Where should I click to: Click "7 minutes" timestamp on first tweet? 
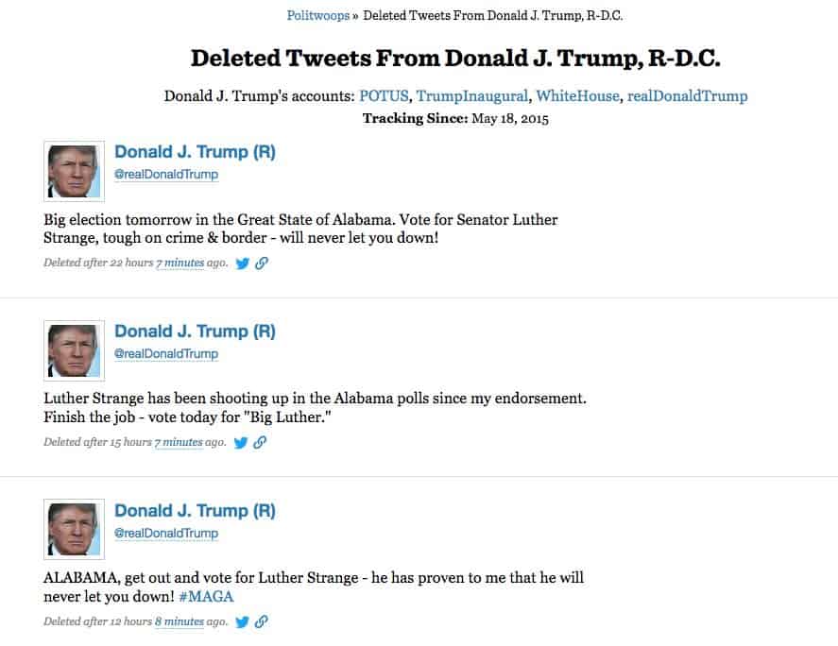(180, 263)
